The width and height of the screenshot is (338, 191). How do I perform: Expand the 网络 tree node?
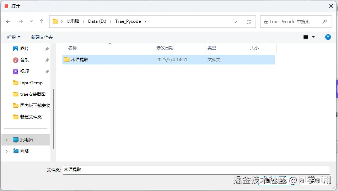pos(7,151)
